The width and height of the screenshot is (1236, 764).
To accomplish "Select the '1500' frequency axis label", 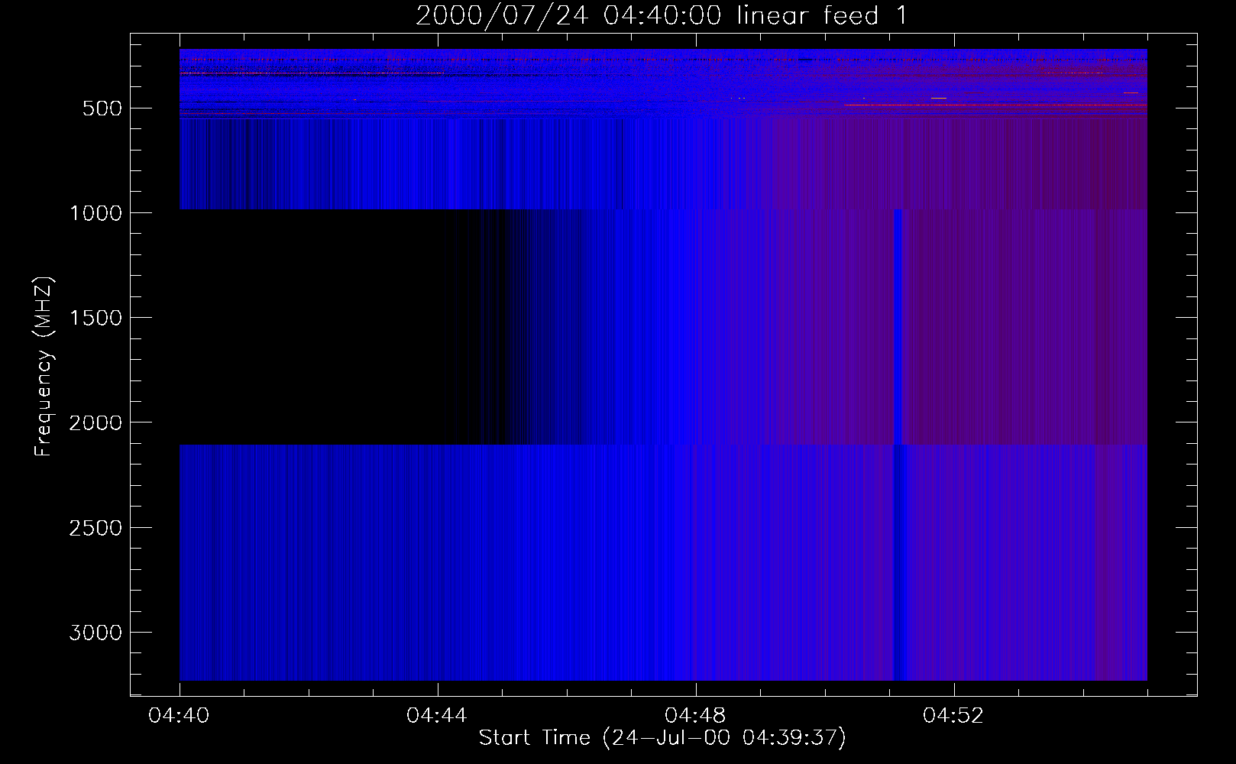I will pos(95,318).
